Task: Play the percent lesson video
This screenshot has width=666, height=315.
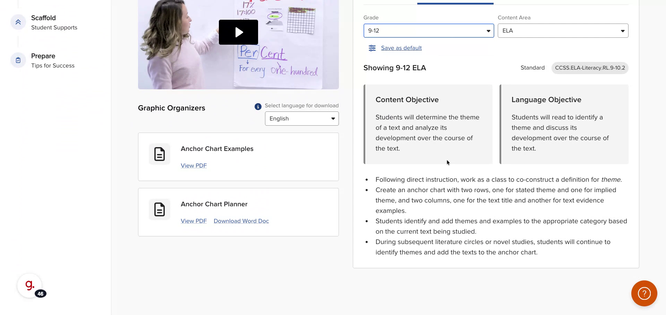Action: (x=238, y=32)
